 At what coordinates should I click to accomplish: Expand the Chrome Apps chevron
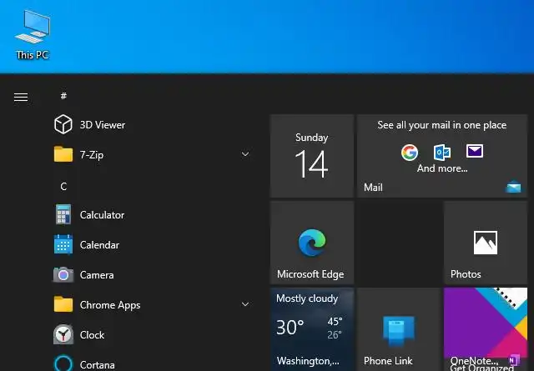[245, 304]
